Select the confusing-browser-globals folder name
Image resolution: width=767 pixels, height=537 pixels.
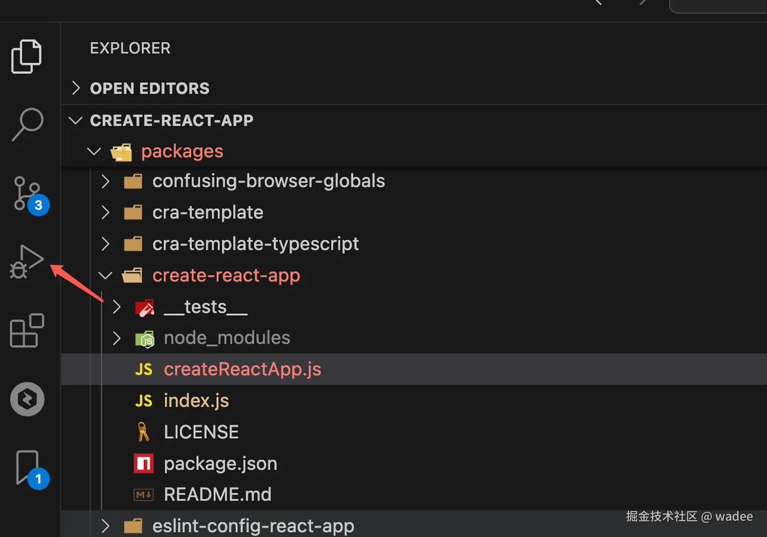pyautogui.click(x=268, y=181)
